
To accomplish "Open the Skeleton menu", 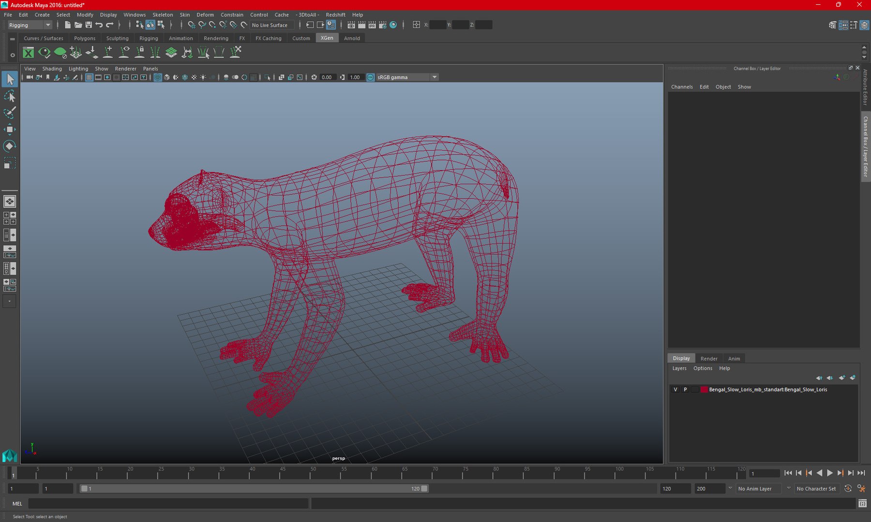I will point(163,15).
